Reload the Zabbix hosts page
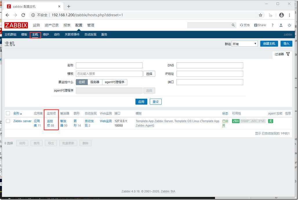The image size is (298, 200). click(23, 15)
